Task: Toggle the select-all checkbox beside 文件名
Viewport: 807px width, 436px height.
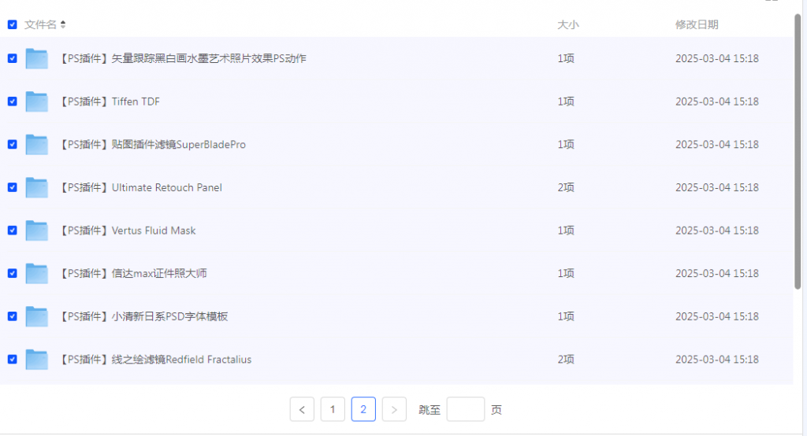Action: coord(13,24)
